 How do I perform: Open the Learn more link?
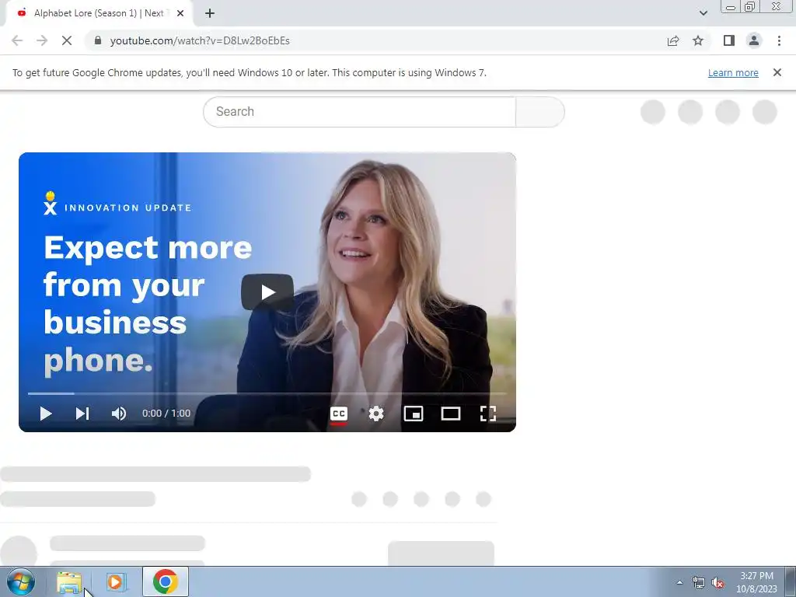point(733,72)
